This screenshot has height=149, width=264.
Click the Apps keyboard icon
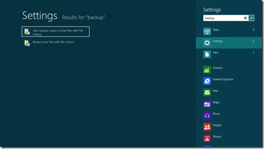207,31
